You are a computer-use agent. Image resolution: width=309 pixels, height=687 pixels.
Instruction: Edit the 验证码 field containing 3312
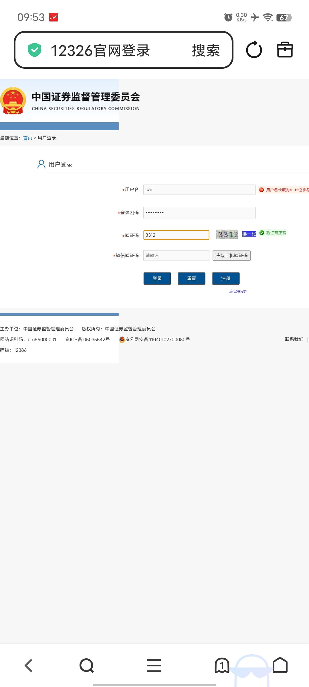click(x=176, y=235)
